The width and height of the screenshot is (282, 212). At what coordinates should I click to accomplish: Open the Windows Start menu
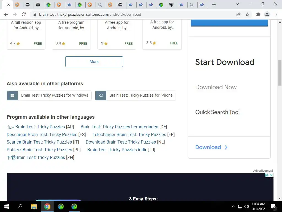point(7,206)
